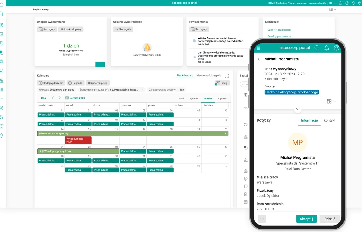Click the search magnifier in left sidebar
The image size is (362, 232).
(x=1, y=14)
